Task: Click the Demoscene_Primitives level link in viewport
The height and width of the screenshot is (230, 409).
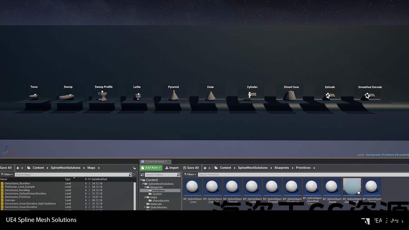Action: (387, 155)
